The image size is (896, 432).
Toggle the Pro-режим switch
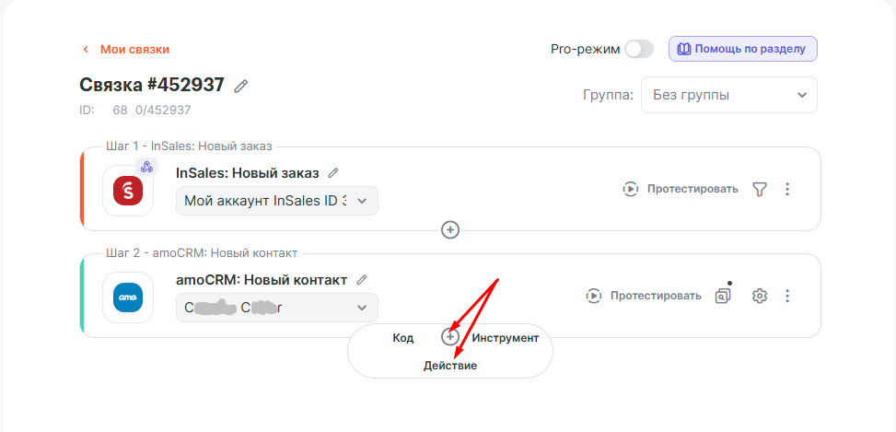point(638,49)
